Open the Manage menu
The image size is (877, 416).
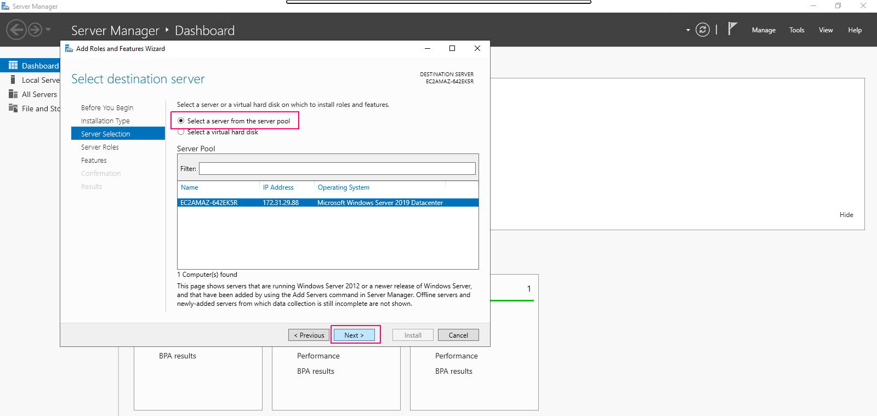(x=764, y=30)
